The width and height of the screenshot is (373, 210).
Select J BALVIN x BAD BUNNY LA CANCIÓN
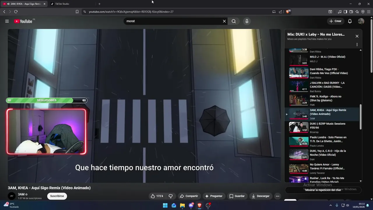tap(322, 87)
